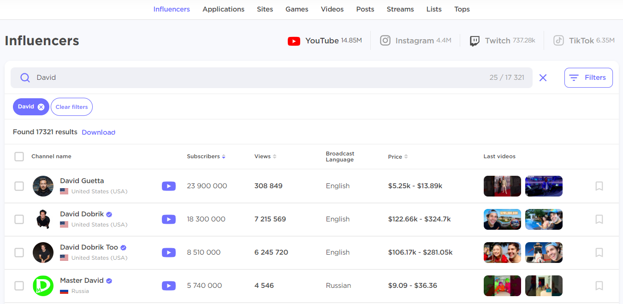Image resolution: width=623 pixels, height=304 pixels.
Task: Click YouTube icon in David Guetta row
Action: [x=169, y=186]
